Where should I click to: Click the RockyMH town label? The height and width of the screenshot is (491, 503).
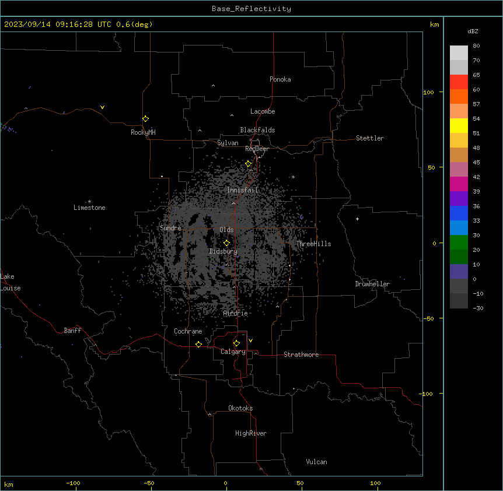coord(143,132)
